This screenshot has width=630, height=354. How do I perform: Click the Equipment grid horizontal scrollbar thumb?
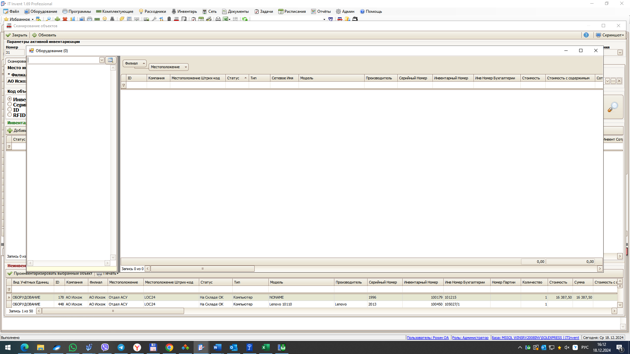pos(202,269)
